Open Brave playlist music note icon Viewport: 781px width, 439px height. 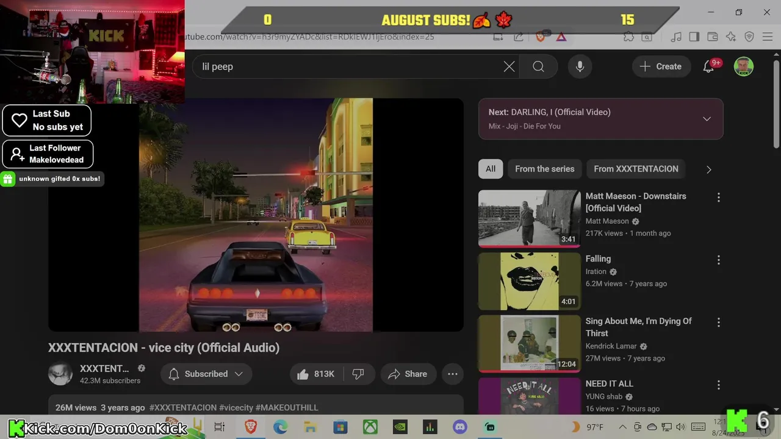(x=675, y=37)
